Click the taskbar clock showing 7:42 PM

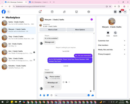122,102
